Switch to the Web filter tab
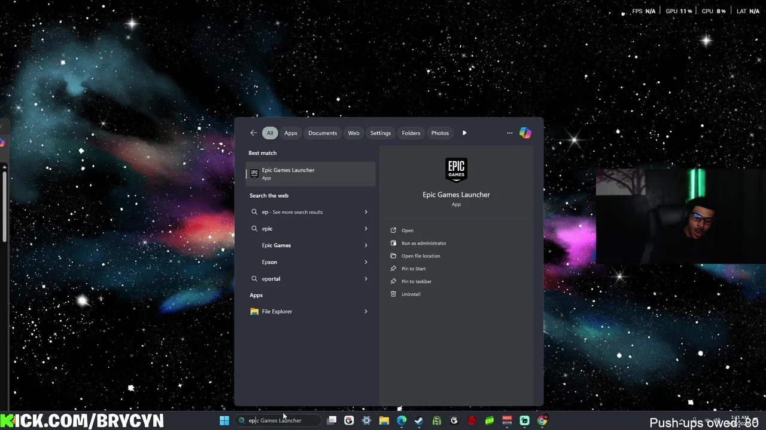 point(354,133)
